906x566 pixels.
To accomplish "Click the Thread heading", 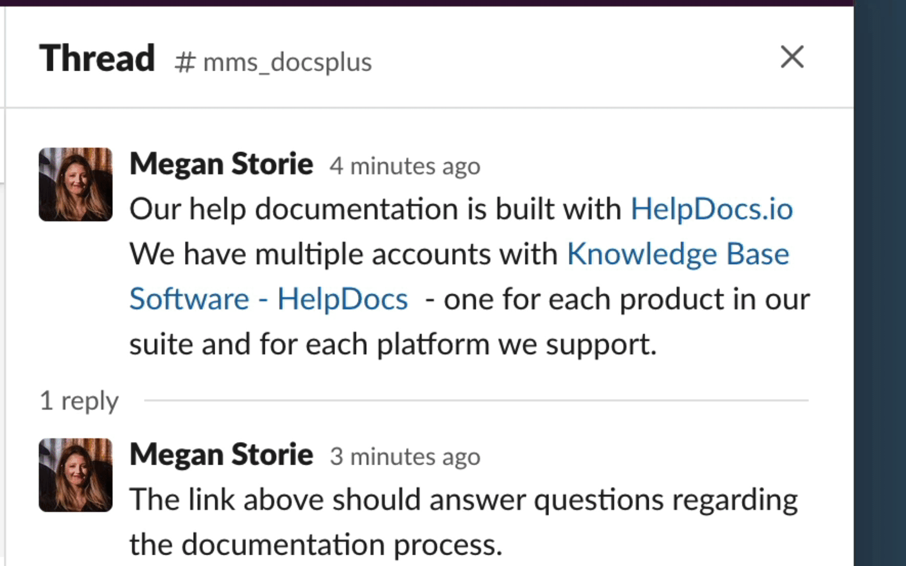I will (x=97, y=58).
